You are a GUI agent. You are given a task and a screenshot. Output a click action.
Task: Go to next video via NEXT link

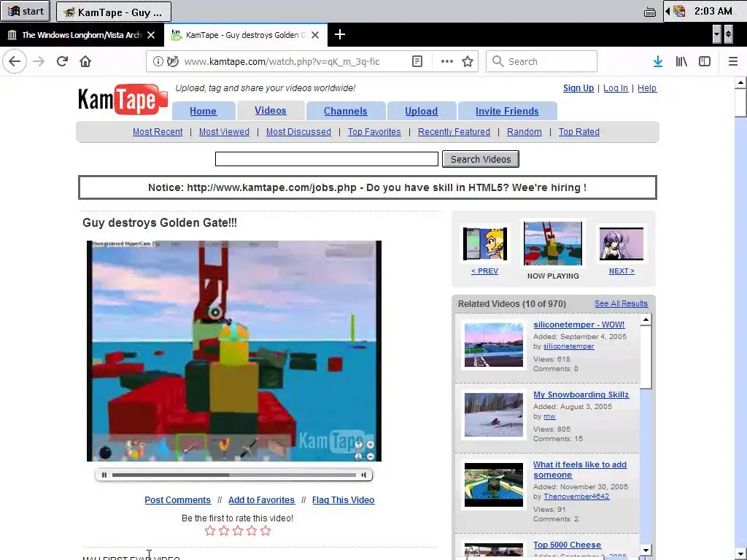point(622,271)
